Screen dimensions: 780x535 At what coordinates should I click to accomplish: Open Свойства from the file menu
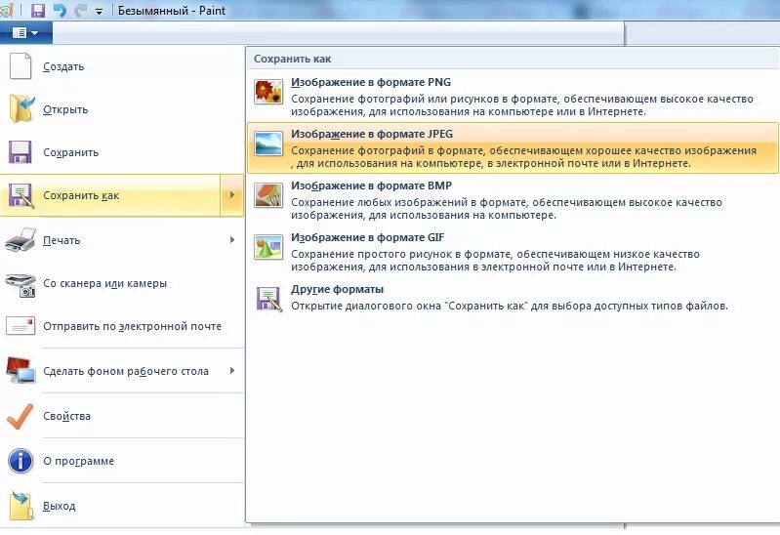(122, 416)
